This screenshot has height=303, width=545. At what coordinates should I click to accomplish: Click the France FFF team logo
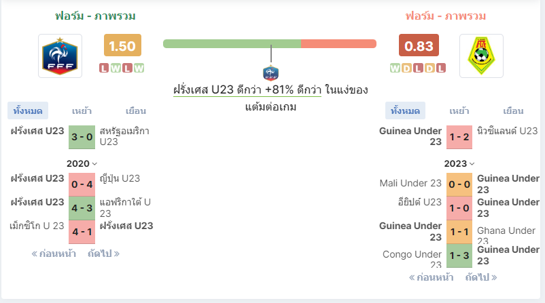[60, 56]
